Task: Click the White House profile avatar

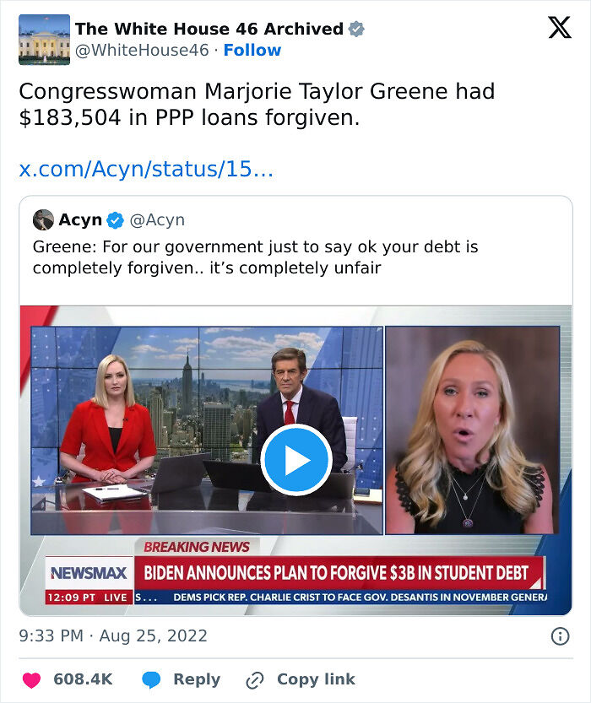Action: coord(45,40)
